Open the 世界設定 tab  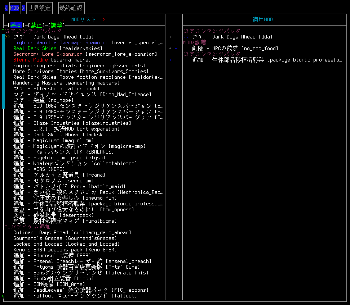click(39, 8)
